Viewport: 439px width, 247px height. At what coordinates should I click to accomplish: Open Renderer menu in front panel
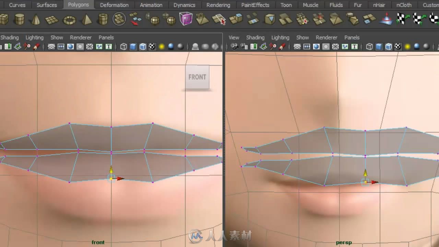[x=81, y=37]
